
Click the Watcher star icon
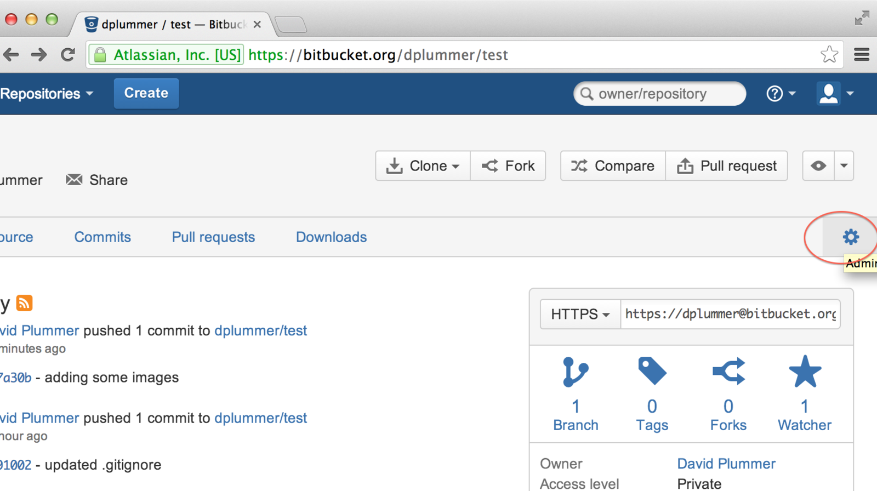805,372
